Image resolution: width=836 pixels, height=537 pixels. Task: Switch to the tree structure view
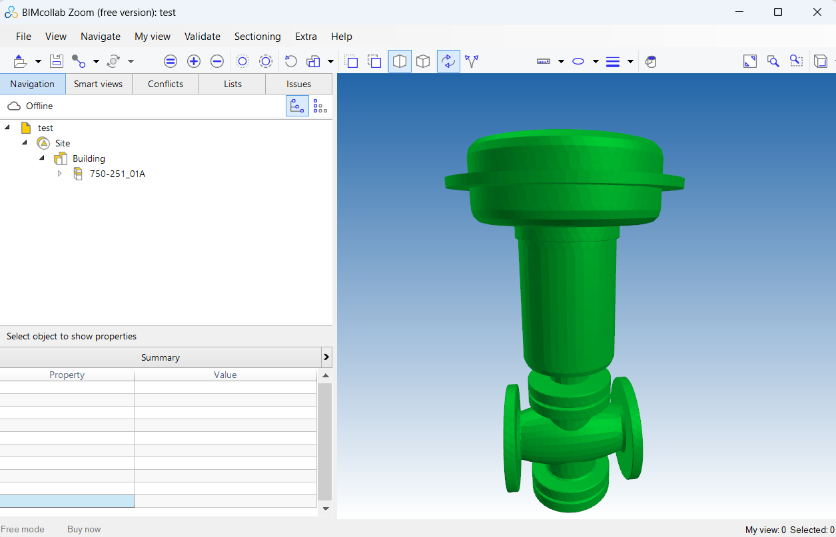[297, 106]
